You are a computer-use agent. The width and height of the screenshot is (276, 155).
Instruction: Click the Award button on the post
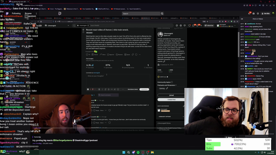[x=95, y=55]
